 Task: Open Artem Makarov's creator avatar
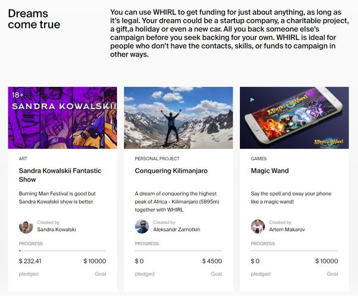(x=258, y=226)
